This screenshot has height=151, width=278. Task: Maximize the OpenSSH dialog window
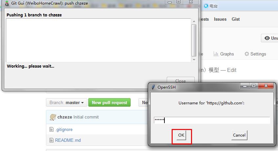pyautogui.click(x=254, y=86)
